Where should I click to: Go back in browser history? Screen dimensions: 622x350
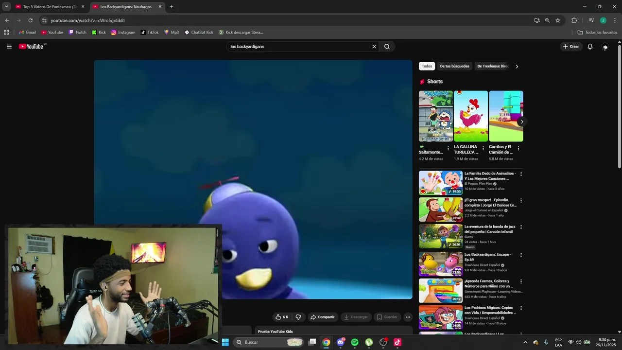7,20
